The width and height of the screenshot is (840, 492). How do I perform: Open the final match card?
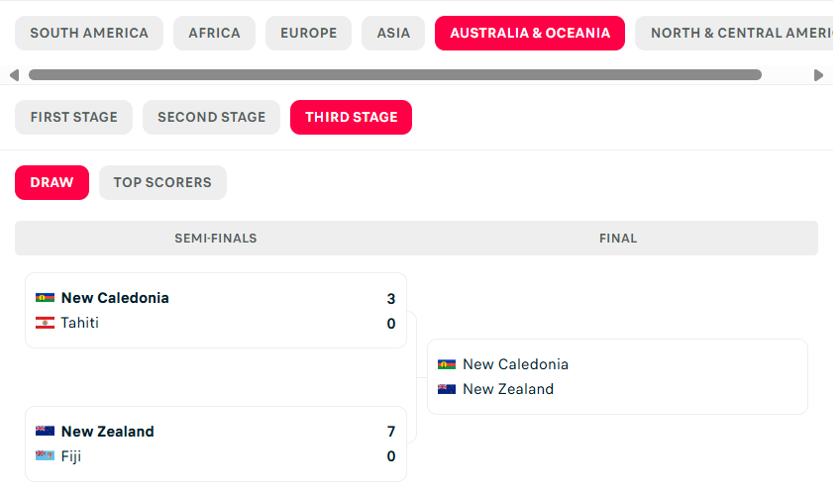(617, 376)
